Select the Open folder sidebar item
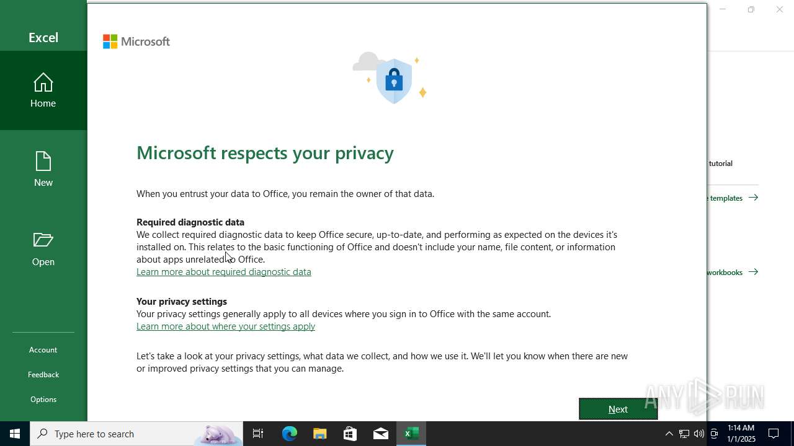Image resolution: width=794 pixels, height=446 pixels. click(43, 249)
